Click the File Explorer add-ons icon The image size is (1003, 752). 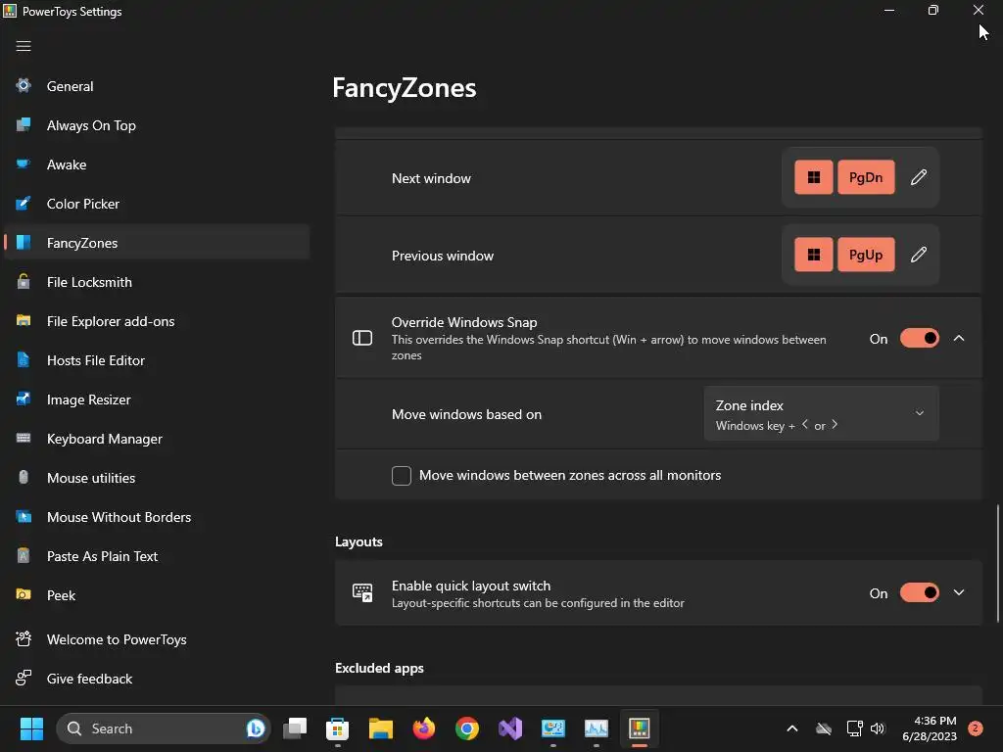point(24,320)
